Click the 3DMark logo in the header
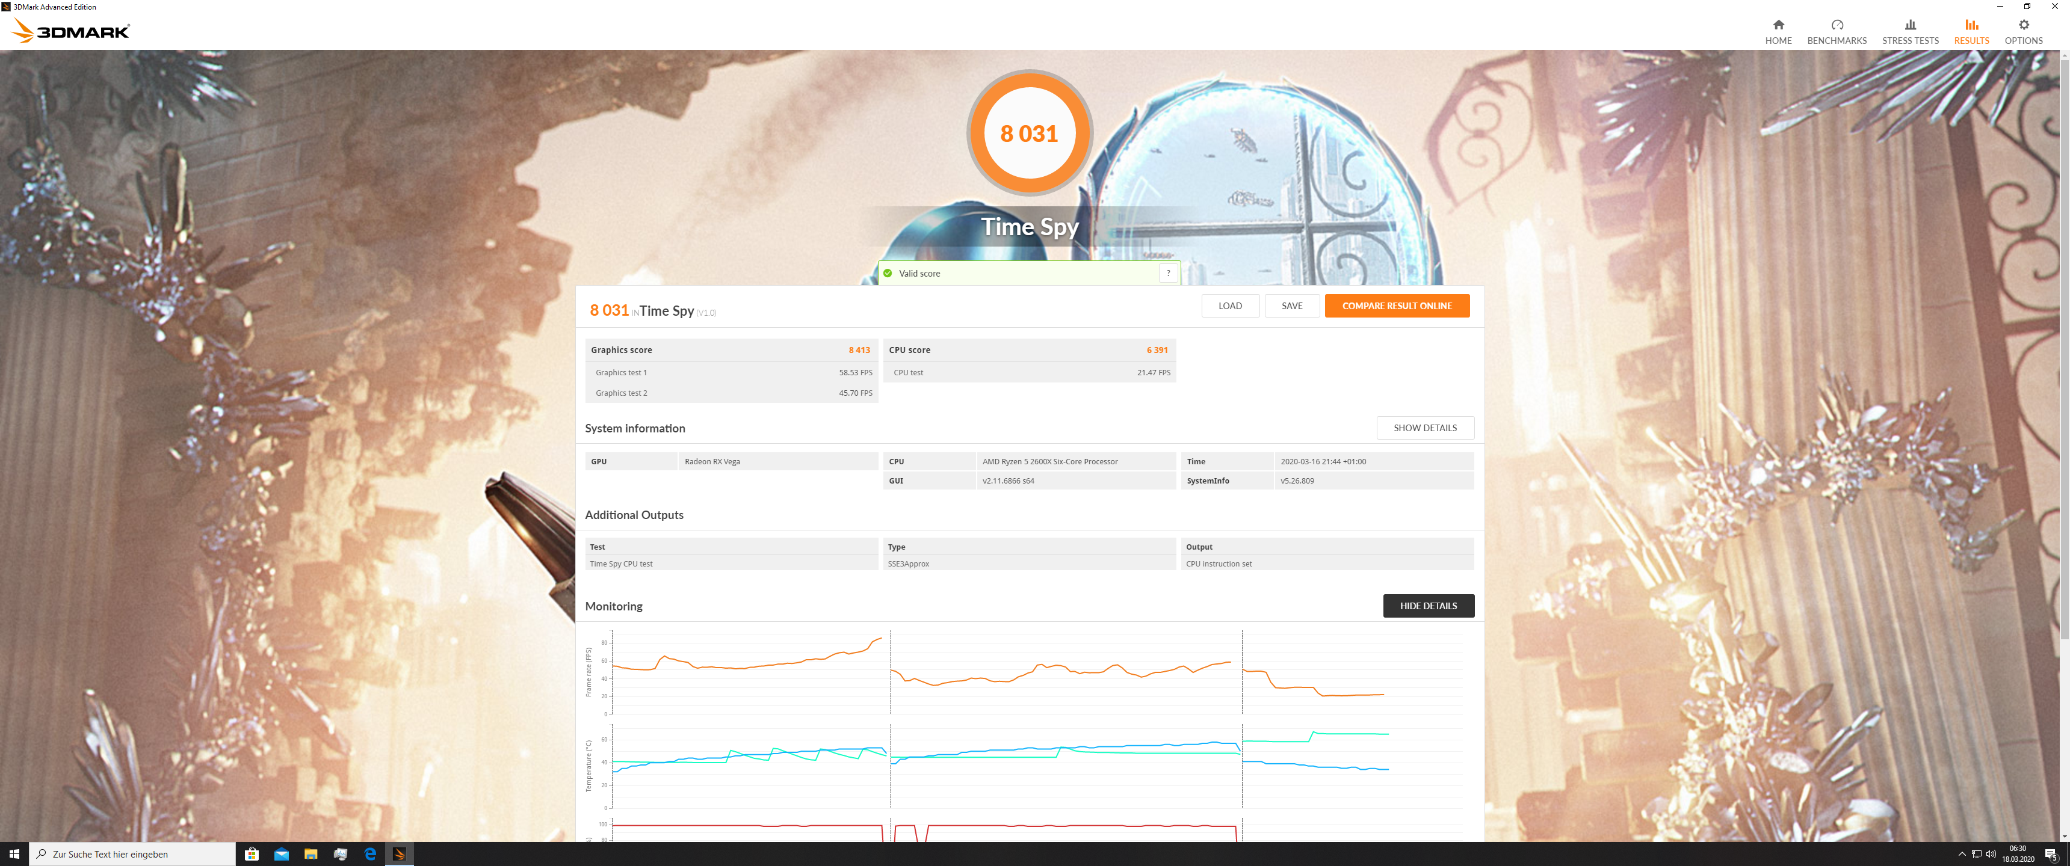This screenshot has width=2070, height=866. pyautogui.click(x=71, y=31)
